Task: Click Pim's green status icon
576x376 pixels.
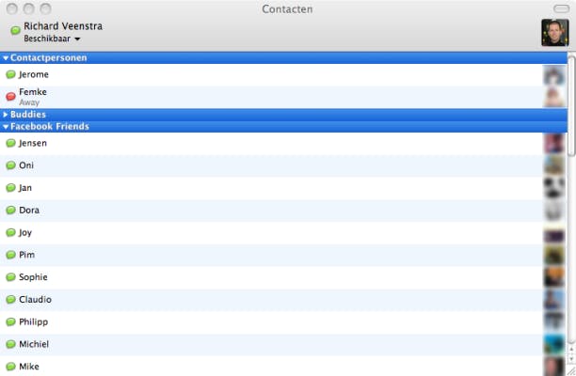Action: (x=10, y=255)
